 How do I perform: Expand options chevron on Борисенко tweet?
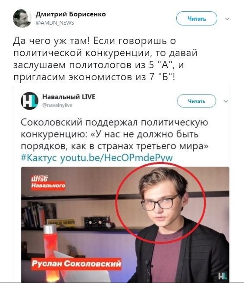[227, 19]
